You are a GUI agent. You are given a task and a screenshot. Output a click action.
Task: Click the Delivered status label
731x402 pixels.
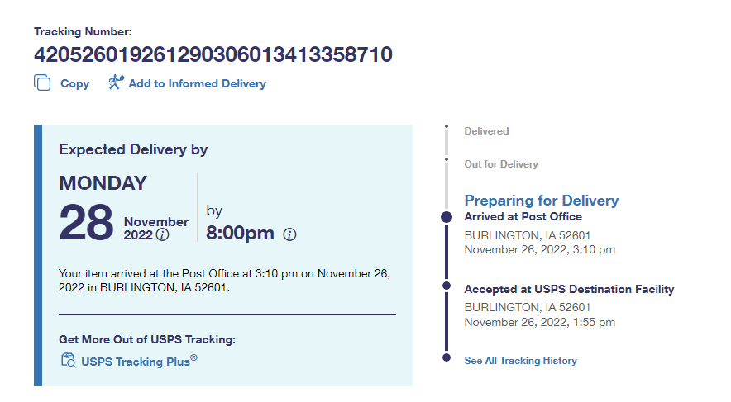(486, 131)
